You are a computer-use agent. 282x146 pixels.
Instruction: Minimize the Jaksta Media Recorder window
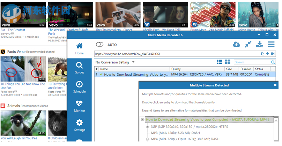click(x=259, y=34)
